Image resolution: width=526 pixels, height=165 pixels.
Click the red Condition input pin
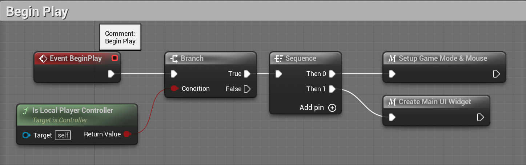174,89
